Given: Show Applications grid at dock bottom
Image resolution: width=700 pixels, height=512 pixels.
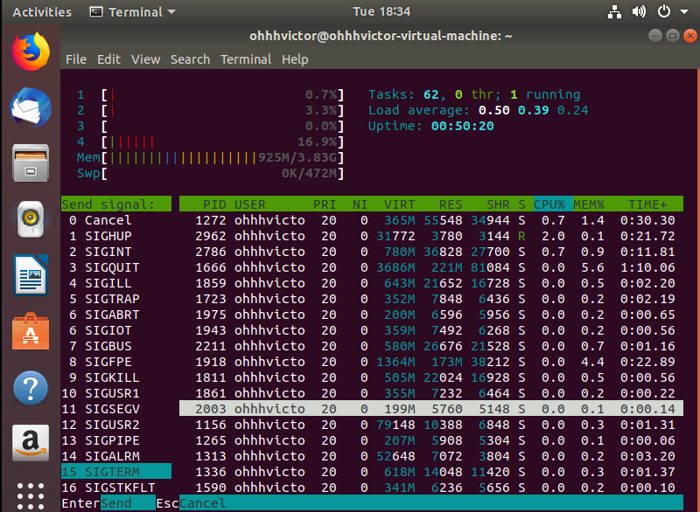Looking at the screenshot, I should (31, 496).
